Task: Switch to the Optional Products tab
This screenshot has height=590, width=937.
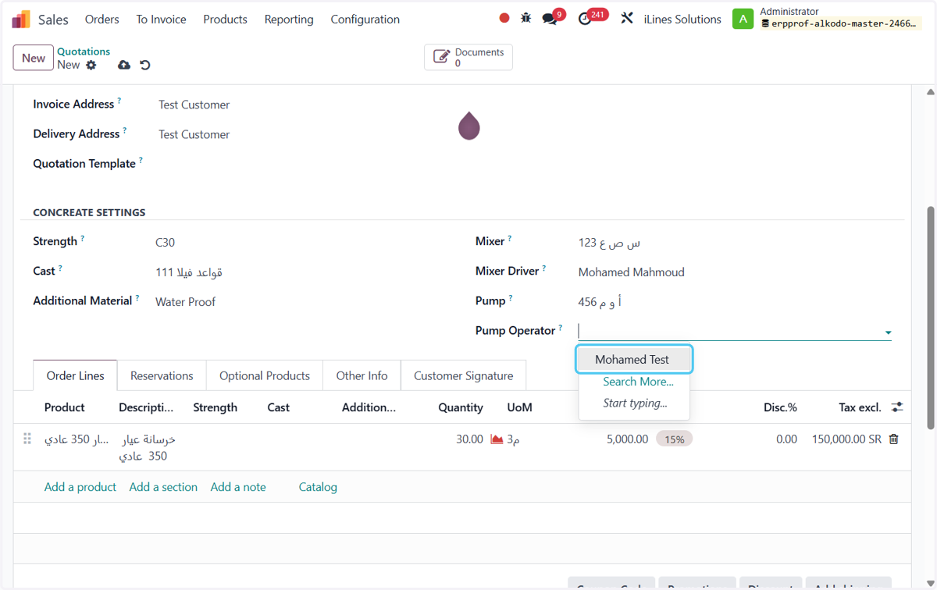Action: click(265, 375)
